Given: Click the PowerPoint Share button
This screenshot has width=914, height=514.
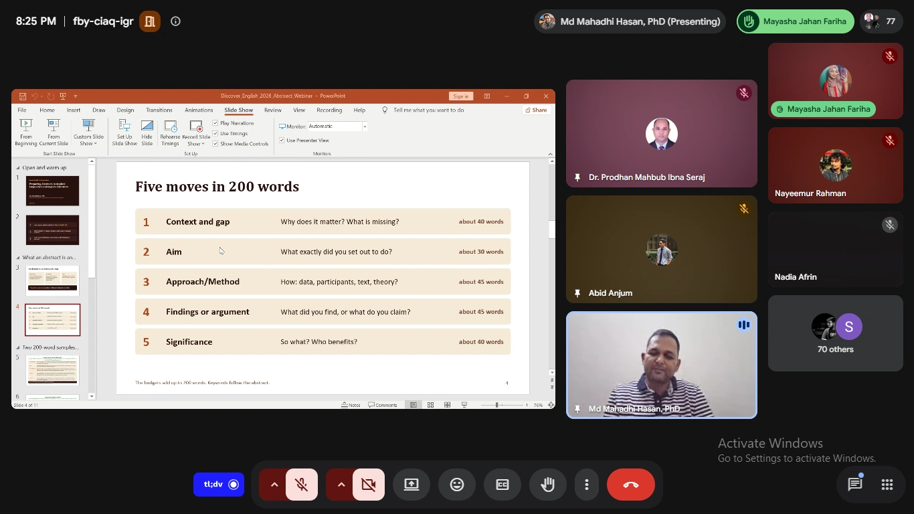Looking at the screenshot, I should pyautogui.click(x=536, y=110).
